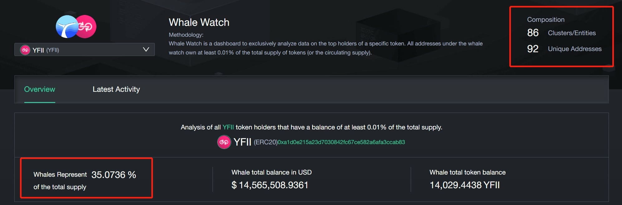Click the Composition label
The width and height of the screenshot is (622, 205).
pos(546,20)
